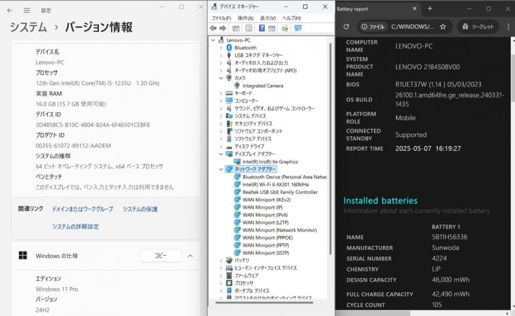Expand the ソフトウェア コンポーネント category

tap(221, 131)
